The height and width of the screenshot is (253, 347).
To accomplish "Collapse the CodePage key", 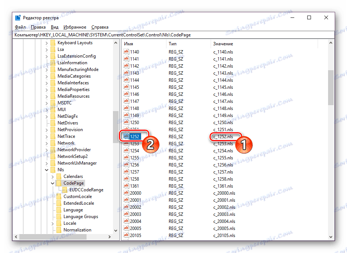I will (52, 183).
